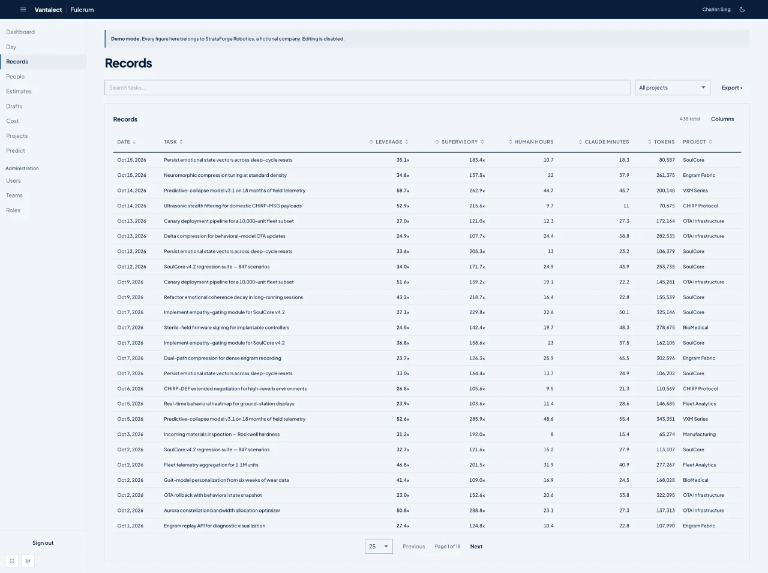Image resolution: width=768 pixels, height=573 pixels.
Task: Toggle dark mode with the moon icon
Action: (742, 10)
